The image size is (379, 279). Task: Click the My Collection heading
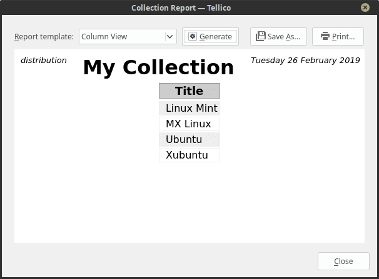158,68
